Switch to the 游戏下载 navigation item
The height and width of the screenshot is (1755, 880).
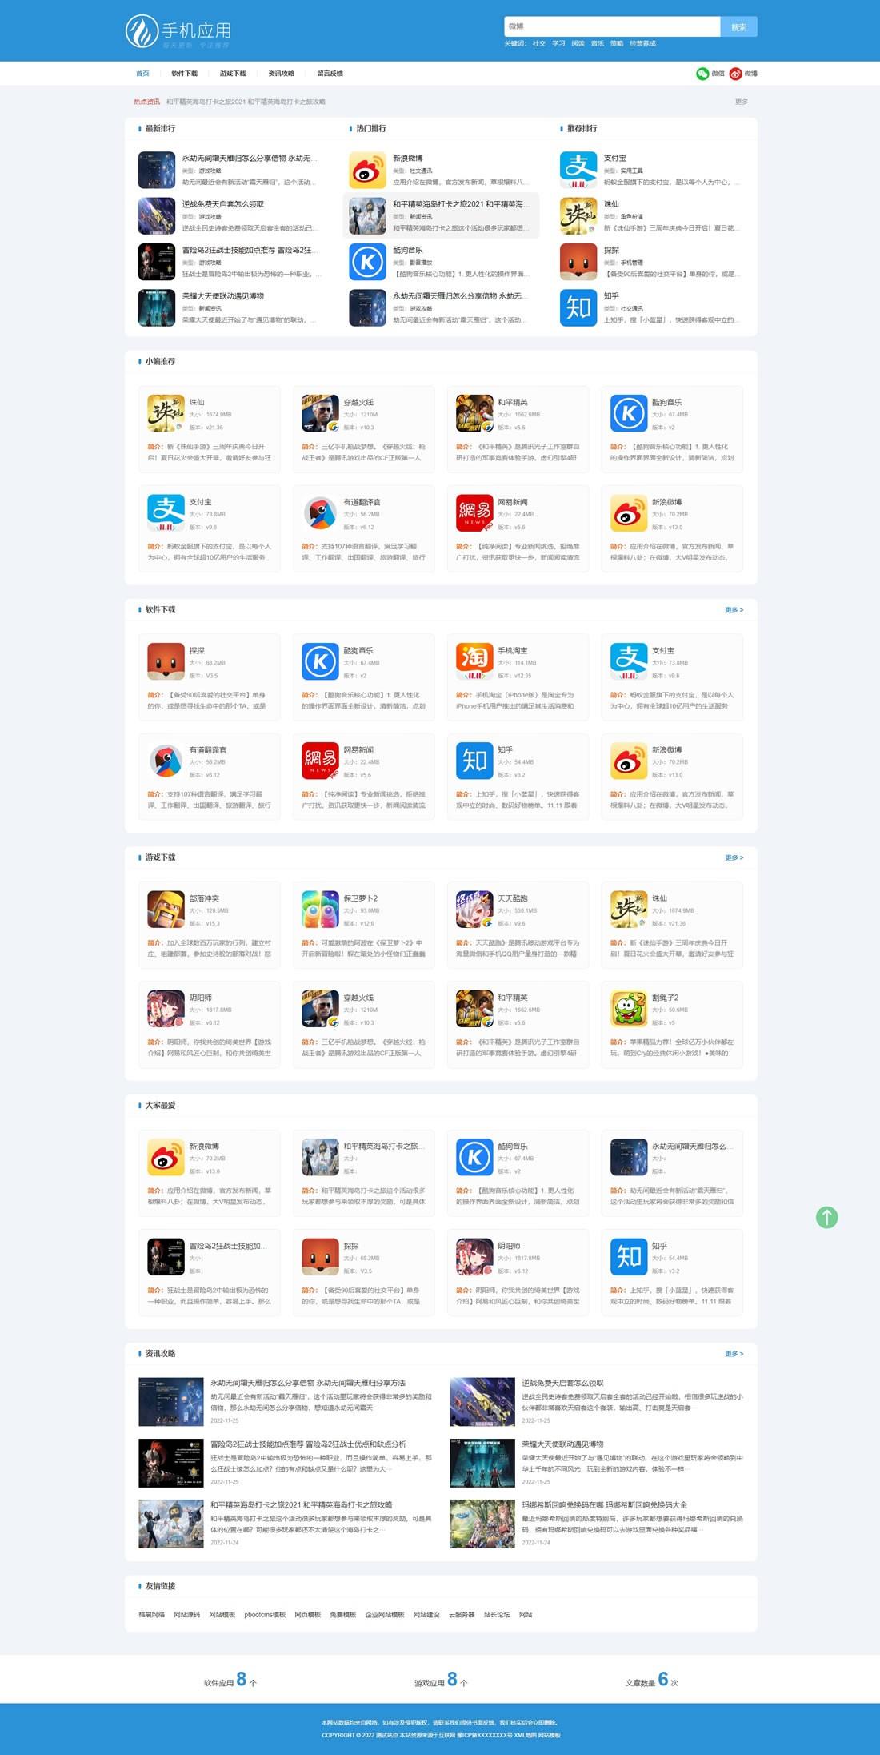[x=233, y=74]
